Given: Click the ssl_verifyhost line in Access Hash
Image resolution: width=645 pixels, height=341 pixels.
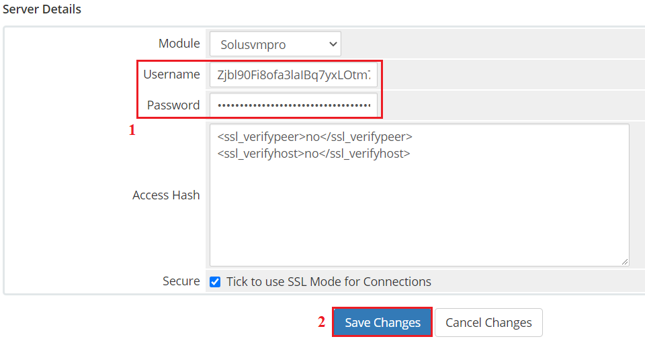Looking at the screenshot, I should (313, 154).
